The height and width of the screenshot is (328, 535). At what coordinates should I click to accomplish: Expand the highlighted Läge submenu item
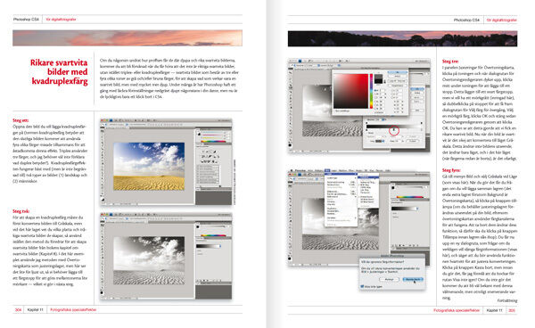coord(341,174)
